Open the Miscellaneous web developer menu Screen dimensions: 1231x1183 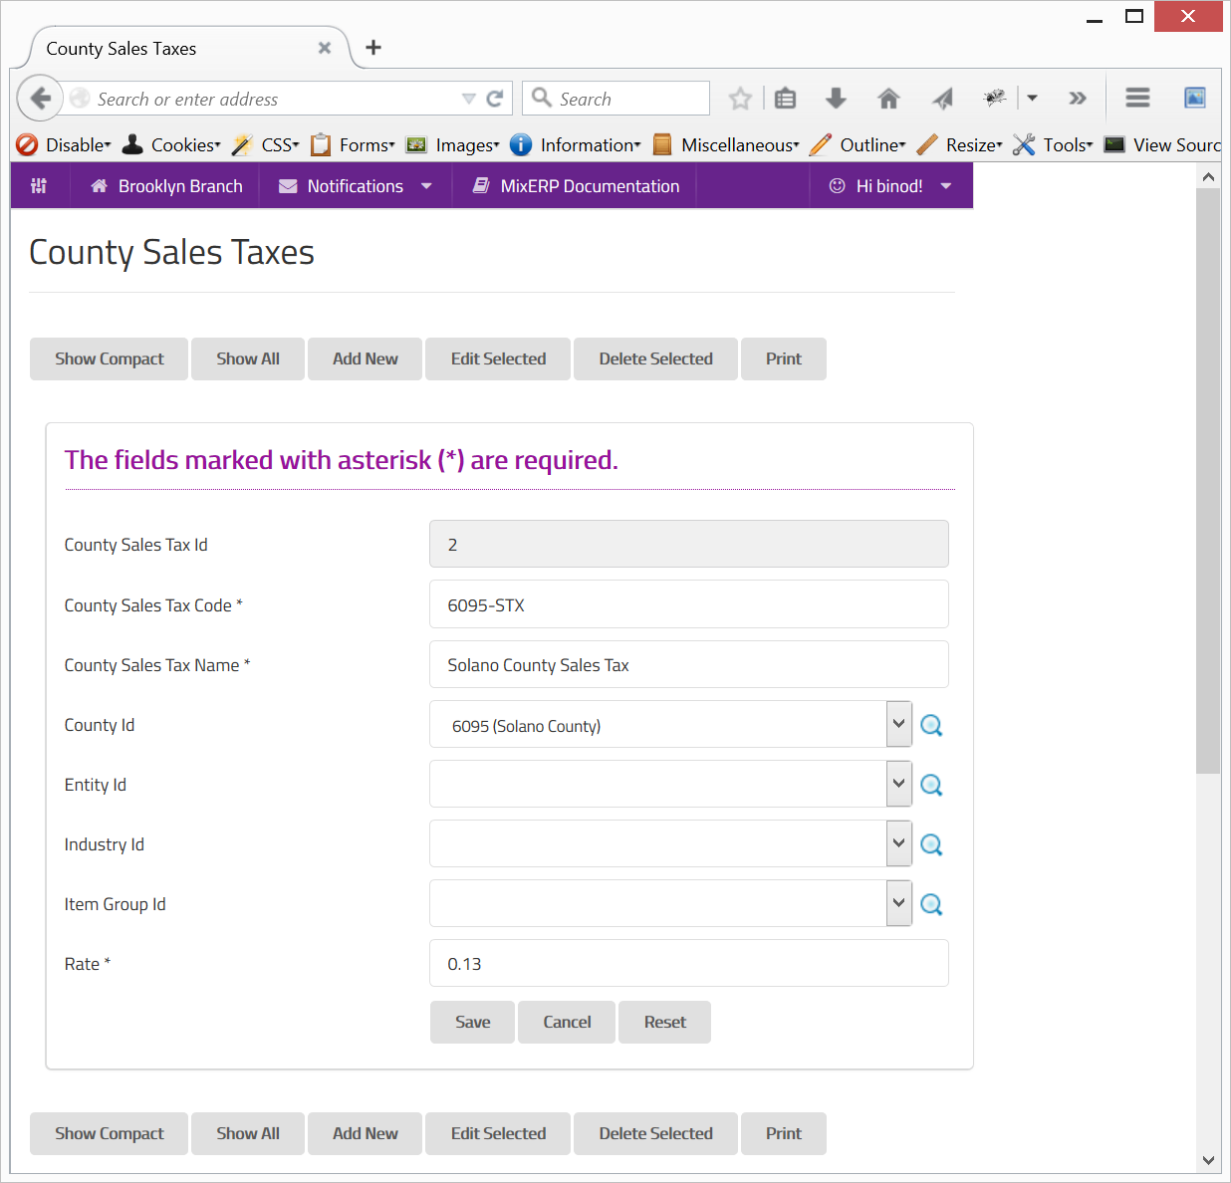726,145
